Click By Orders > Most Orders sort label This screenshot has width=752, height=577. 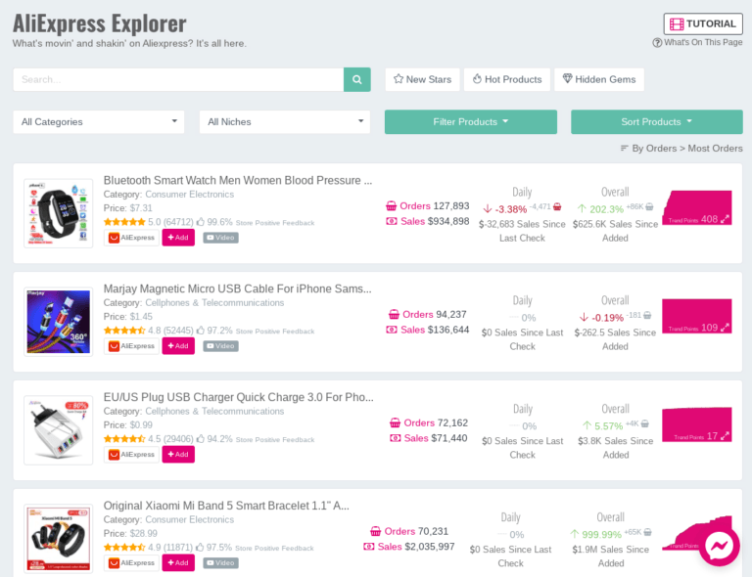pos(681,149)
